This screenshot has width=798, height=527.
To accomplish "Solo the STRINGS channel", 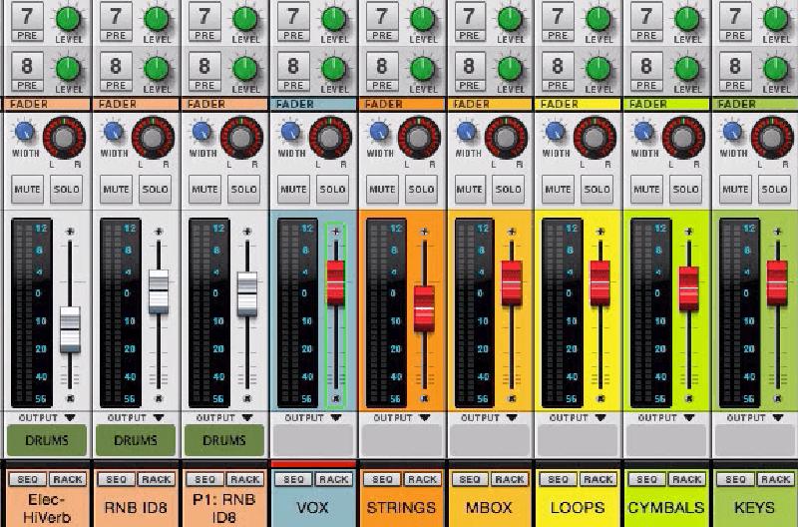I will coord(420,189).
